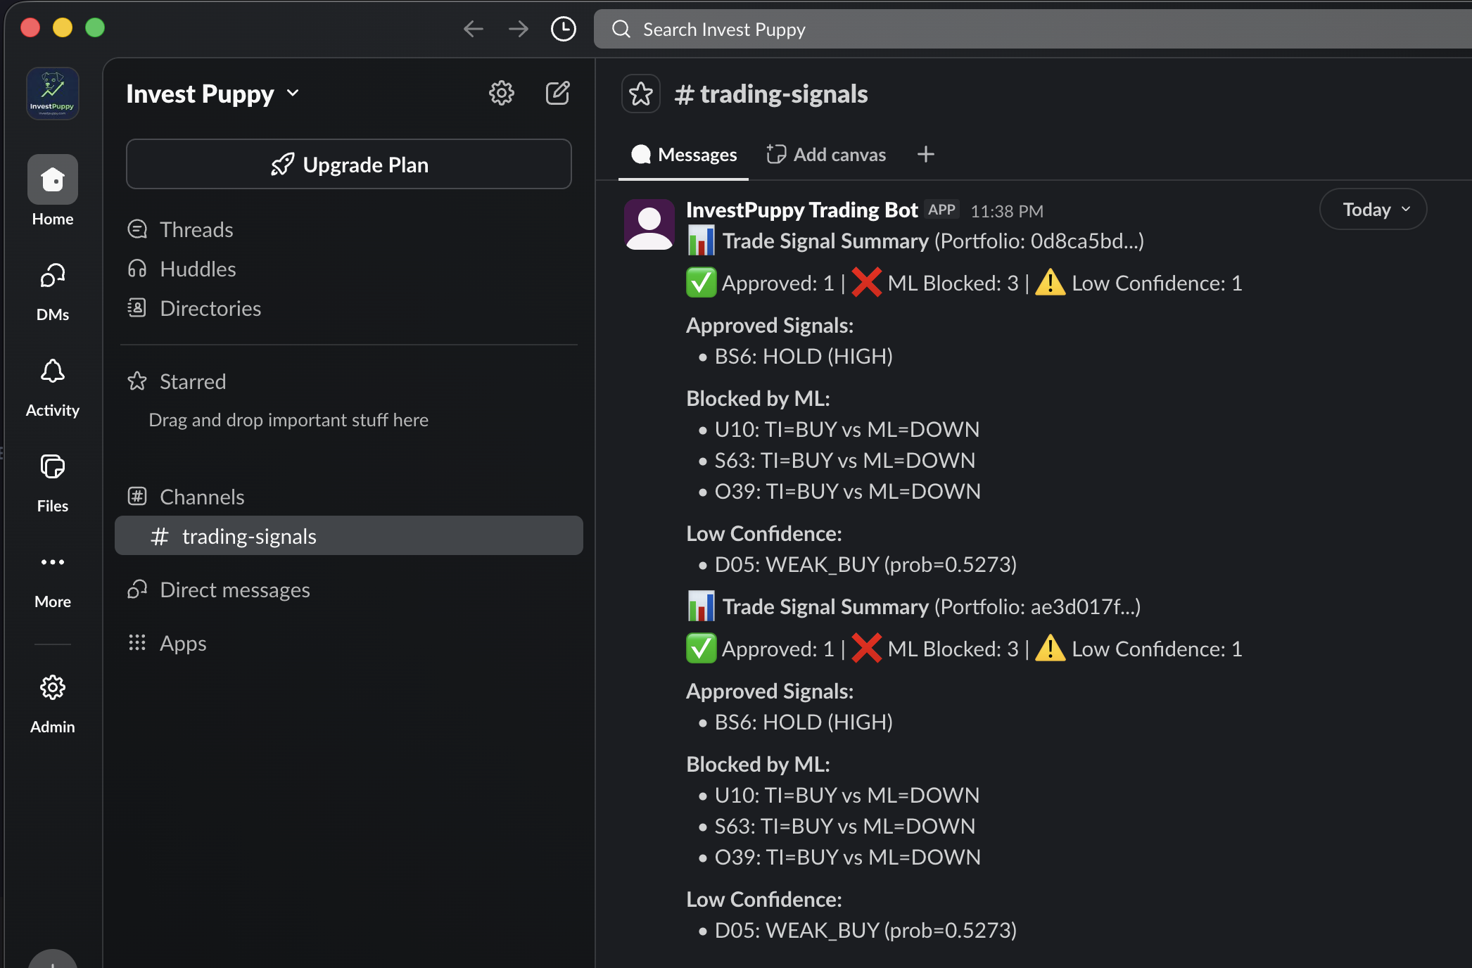1472x968 pixels.
Task: Go to Home in sidebar
Action: point(53,191)
